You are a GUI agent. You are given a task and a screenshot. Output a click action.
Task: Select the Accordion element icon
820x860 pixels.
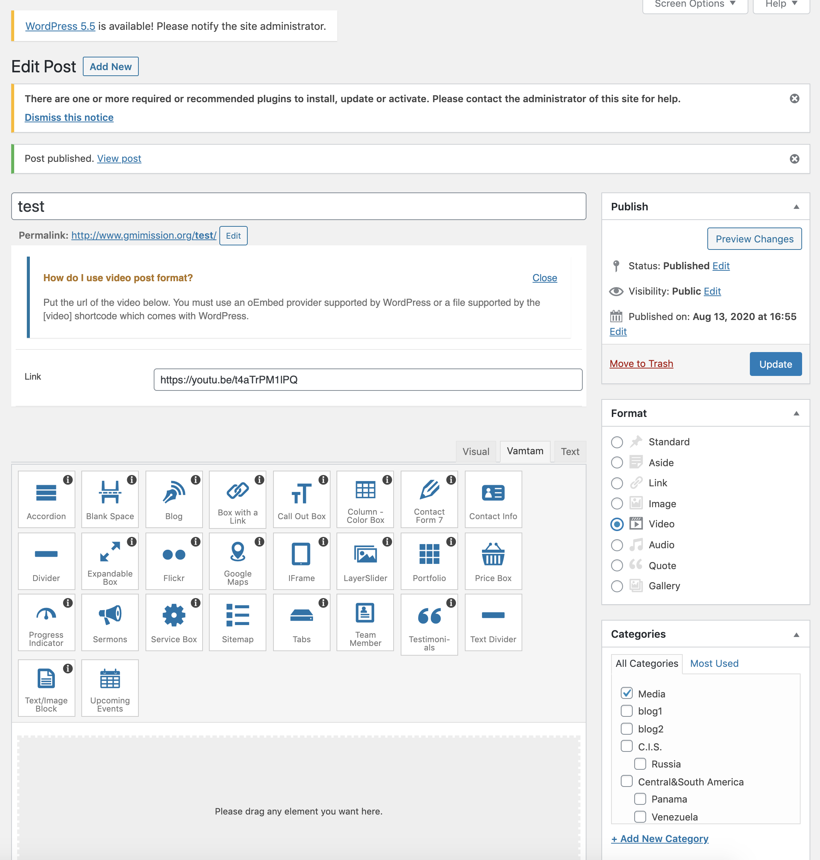(46, 493)
